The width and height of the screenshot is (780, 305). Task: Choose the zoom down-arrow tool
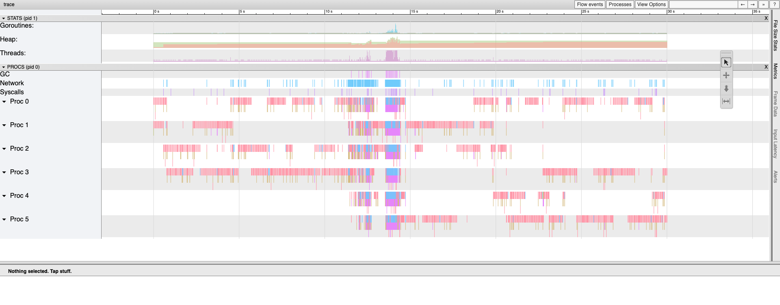(x=726, y=89)
